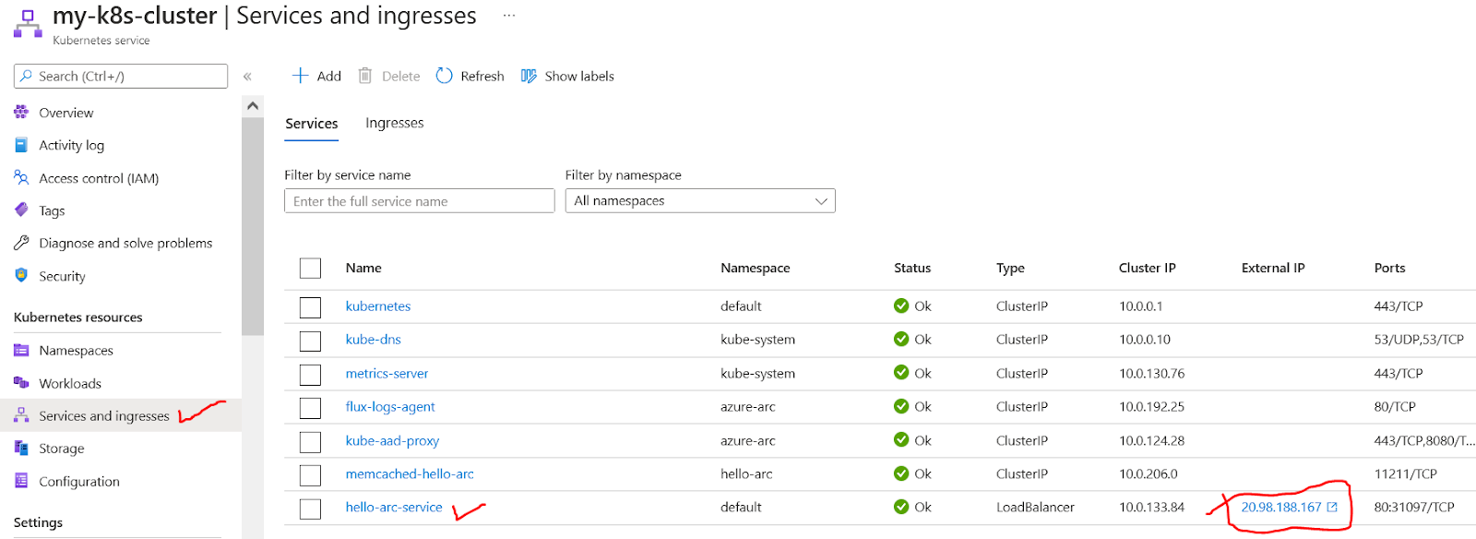The image size is (1476, 539).
Task: Click the Add plus icon
Action: pyautogui.click(x=300, y=76)
